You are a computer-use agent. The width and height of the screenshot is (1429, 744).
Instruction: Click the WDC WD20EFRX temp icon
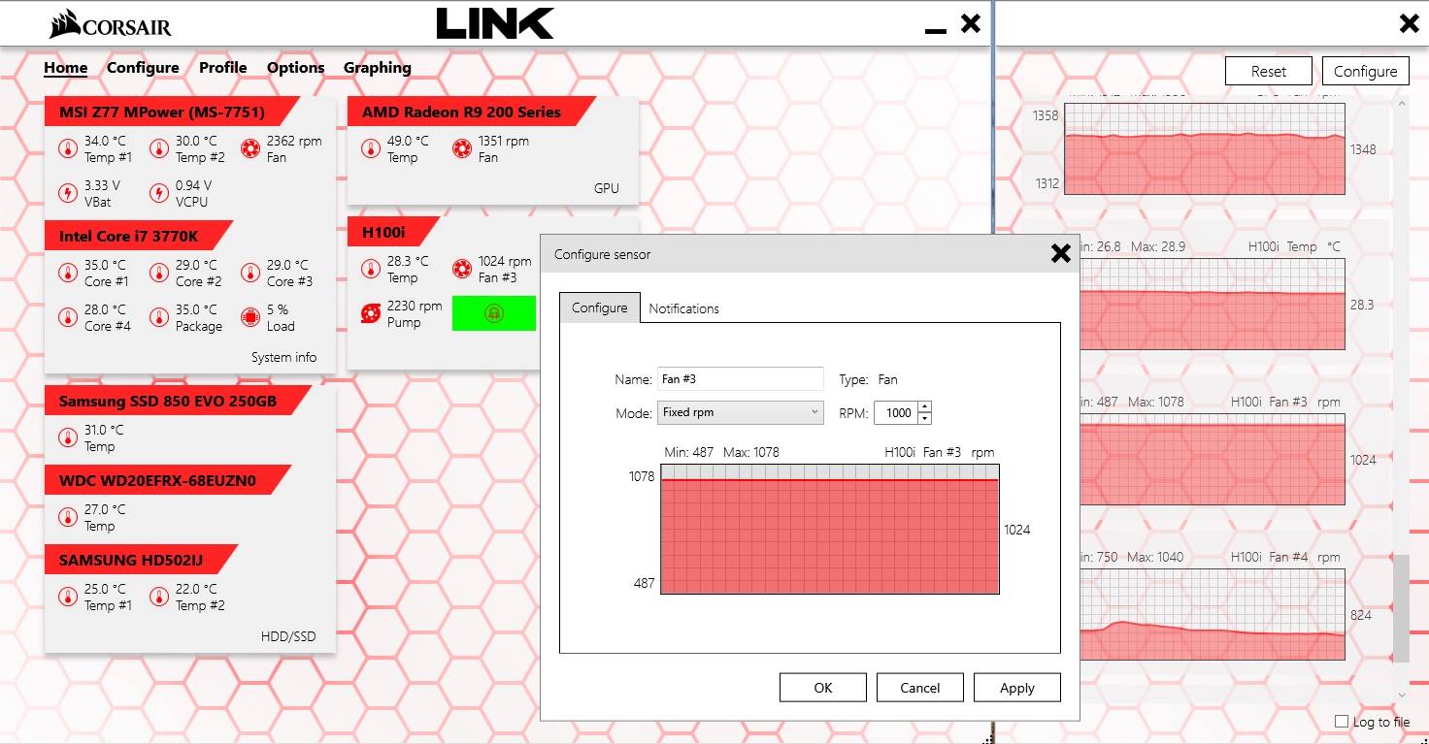[x=68, y=517]
